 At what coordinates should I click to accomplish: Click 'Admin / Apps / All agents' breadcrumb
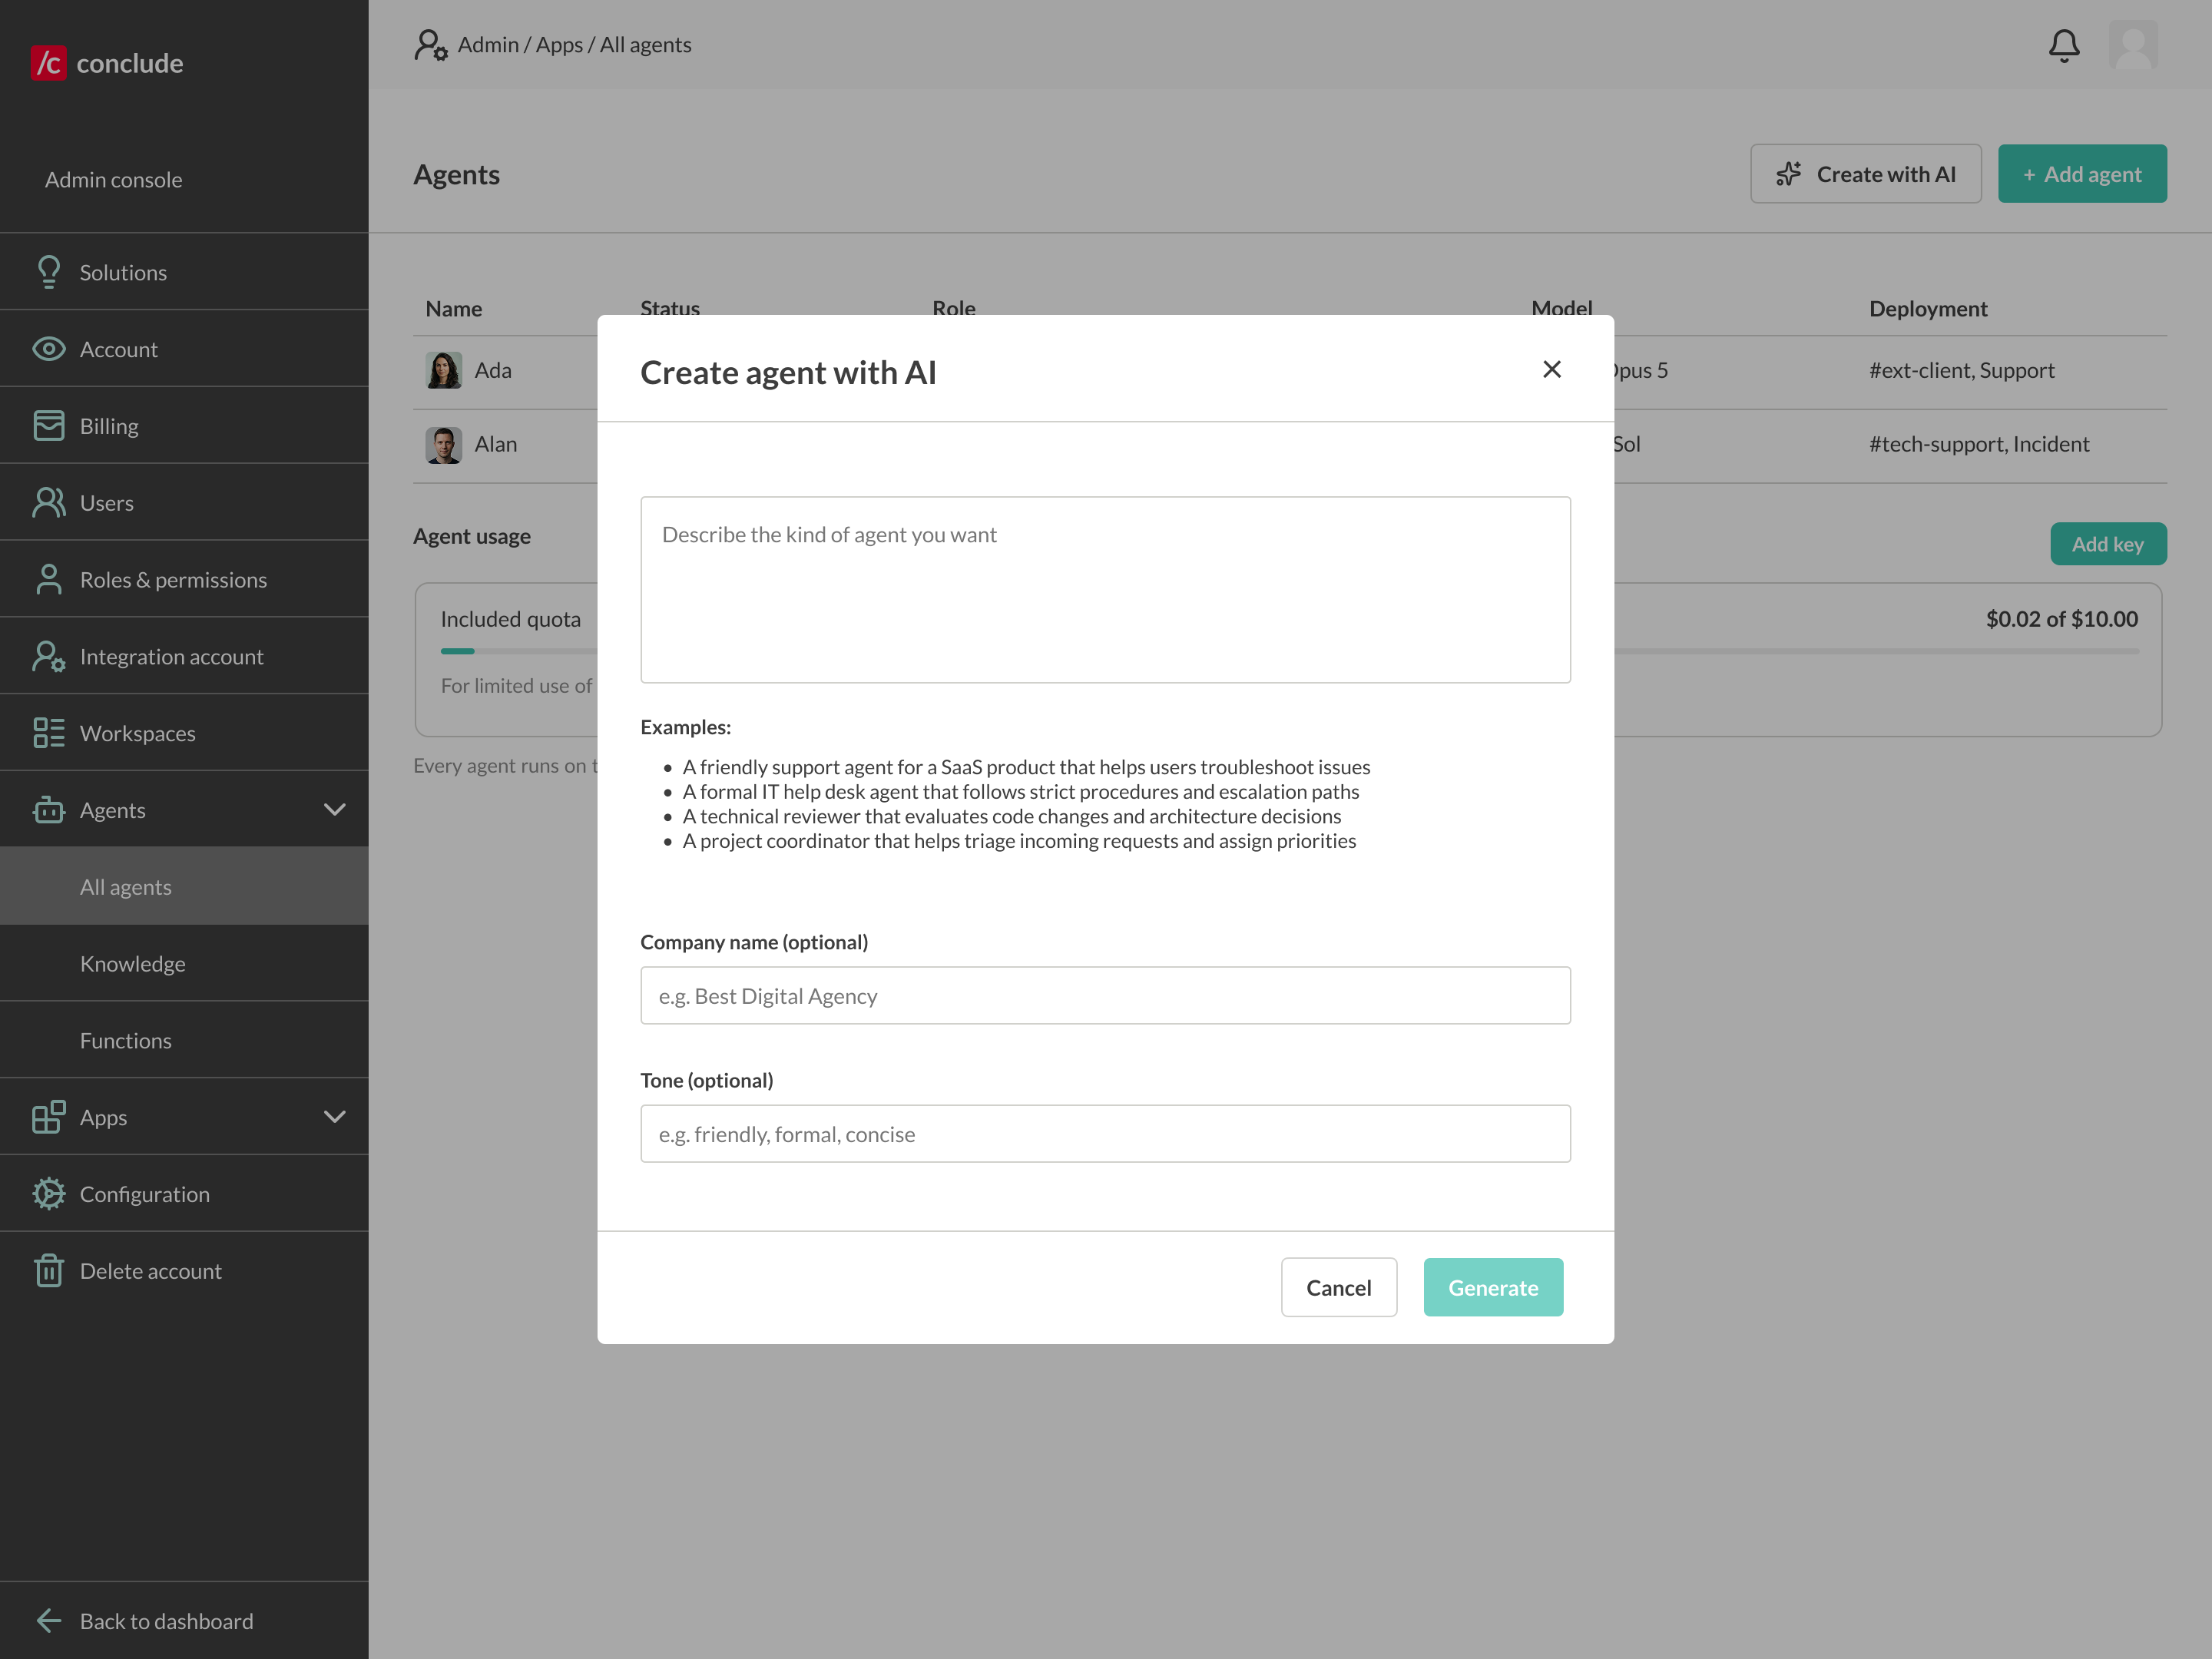pos(574,45)
